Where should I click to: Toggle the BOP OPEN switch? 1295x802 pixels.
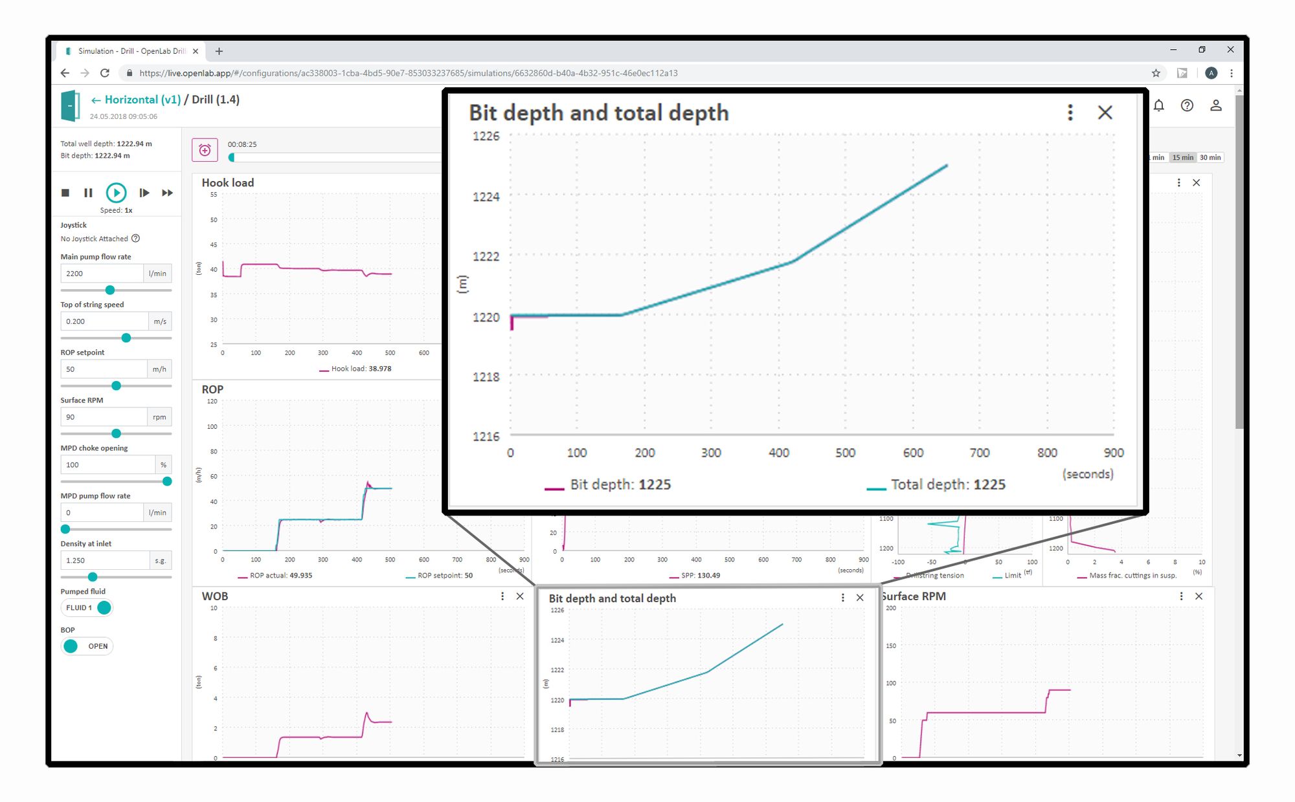coord(87,646)
